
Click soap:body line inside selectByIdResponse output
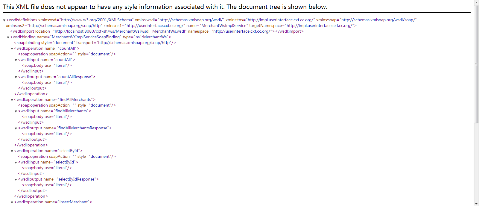click(47, 185)
